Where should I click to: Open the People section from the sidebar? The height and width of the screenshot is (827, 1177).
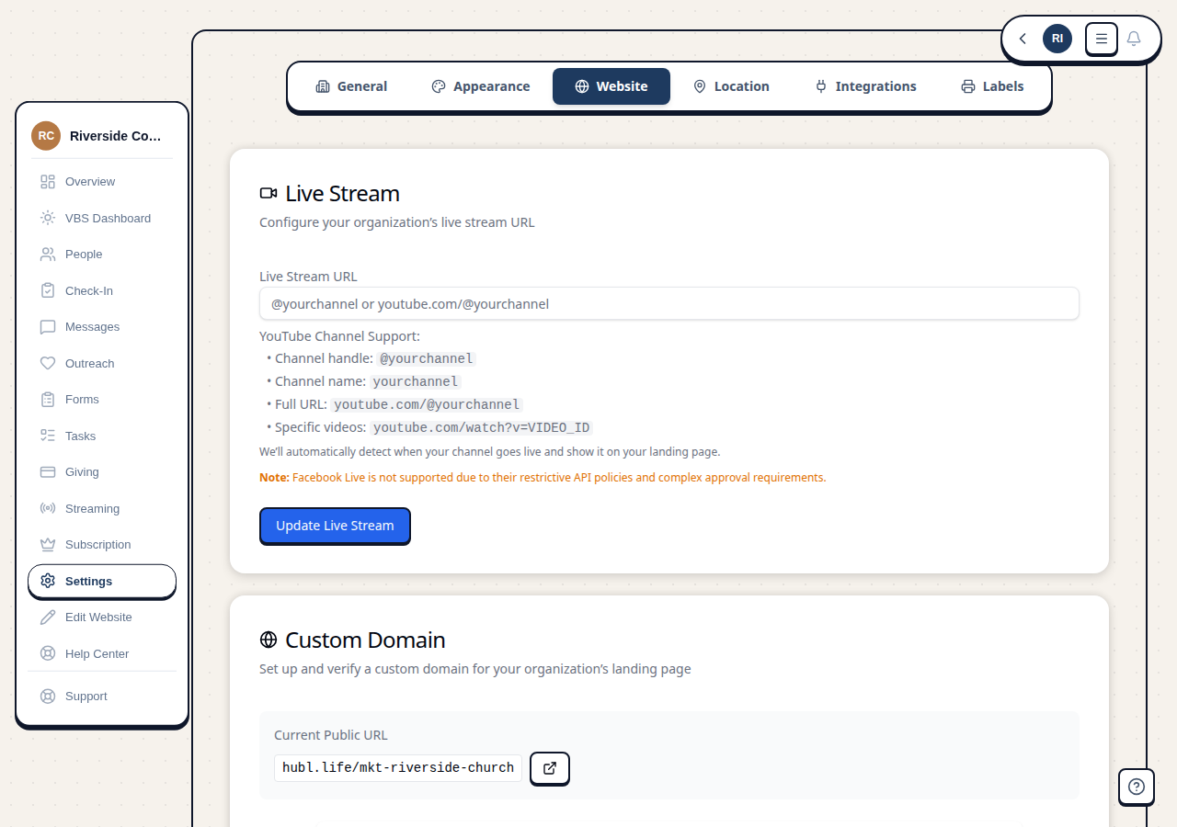(x=48, y=254)
